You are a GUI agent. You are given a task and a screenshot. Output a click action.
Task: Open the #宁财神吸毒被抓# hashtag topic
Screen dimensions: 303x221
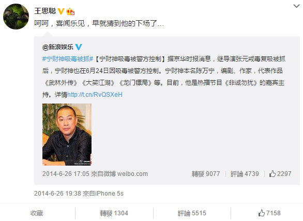(x=68, y=59)
